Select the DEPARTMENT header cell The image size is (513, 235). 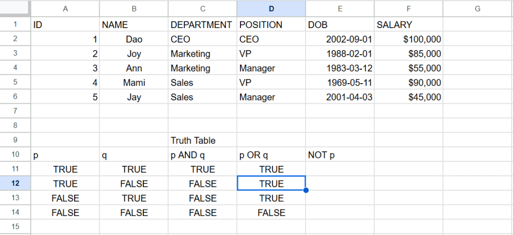[x=202, y=25]
